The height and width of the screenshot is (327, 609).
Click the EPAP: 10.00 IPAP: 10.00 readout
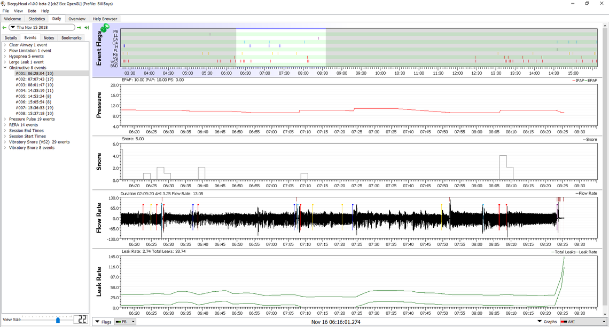coord(153,80)
